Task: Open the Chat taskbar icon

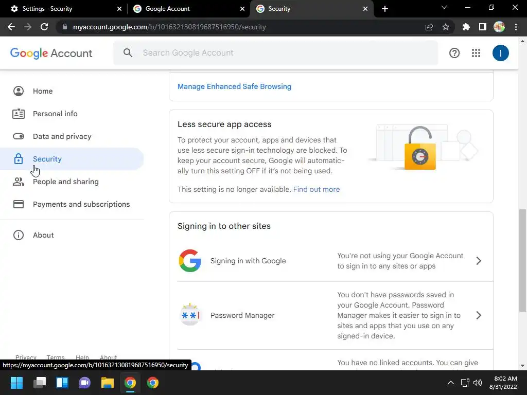Action: [x=85, y=383]
